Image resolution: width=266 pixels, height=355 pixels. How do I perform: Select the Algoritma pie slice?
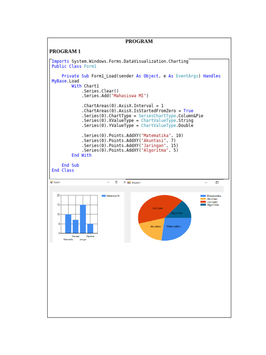coord(181,211)
